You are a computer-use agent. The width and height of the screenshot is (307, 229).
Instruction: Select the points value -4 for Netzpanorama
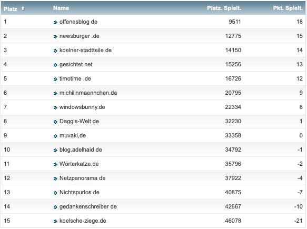(x=300, y=178)
